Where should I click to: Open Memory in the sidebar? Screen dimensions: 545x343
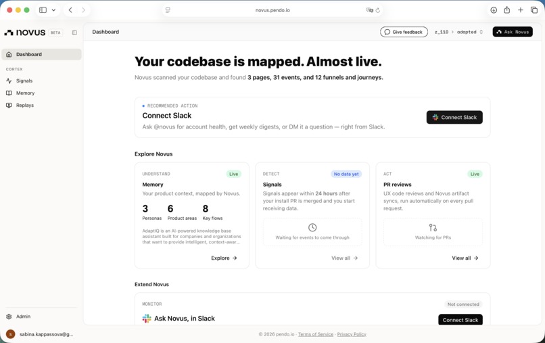[41, 93]
